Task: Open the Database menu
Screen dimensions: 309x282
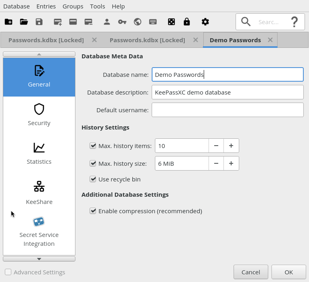Action: click(17, 6)
